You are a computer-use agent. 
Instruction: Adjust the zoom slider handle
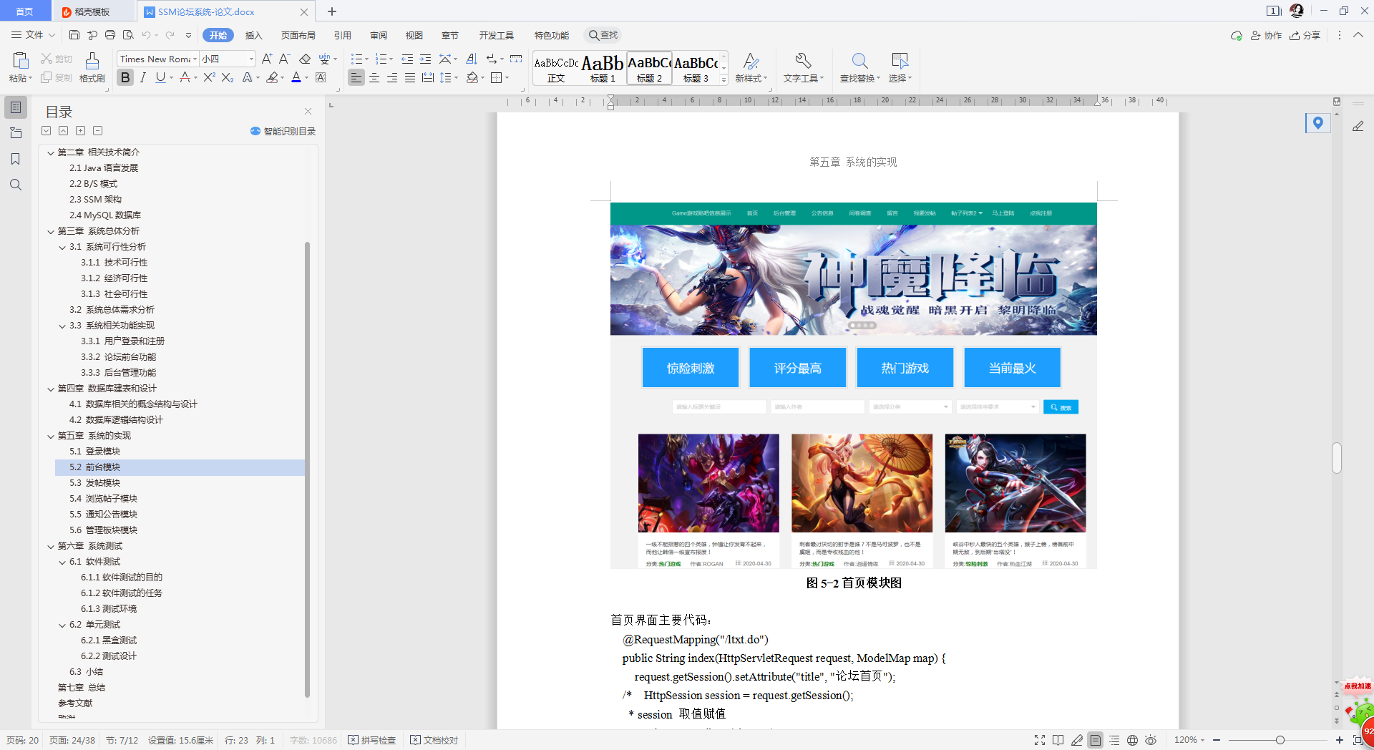pos(1280,740)
